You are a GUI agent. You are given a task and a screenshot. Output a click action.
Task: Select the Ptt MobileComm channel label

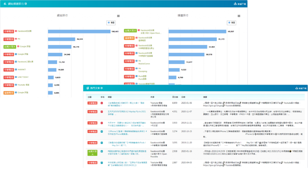click(x=144, y=62)
